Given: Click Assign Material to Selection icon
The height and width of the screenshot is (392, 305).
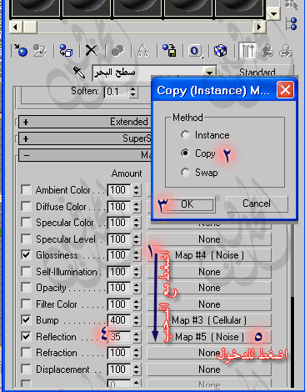Looking at the screenshot, I should coord(66,51).
